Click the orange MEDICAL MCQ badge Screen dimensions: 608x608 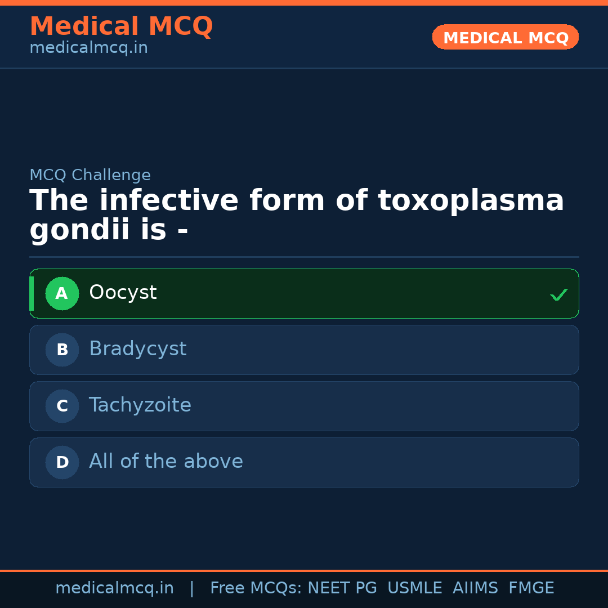(505, 37)
